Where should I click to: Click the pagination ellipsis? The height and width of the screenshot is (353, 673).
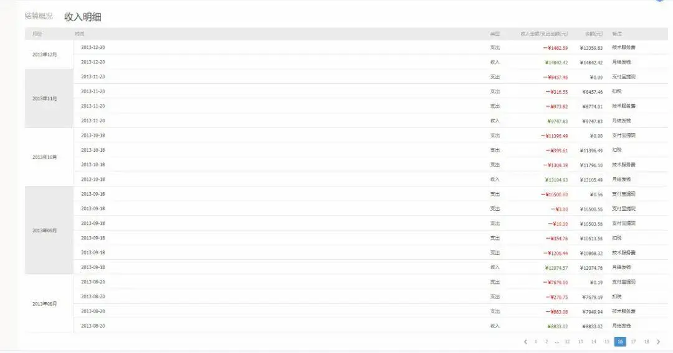coord(556,342)
